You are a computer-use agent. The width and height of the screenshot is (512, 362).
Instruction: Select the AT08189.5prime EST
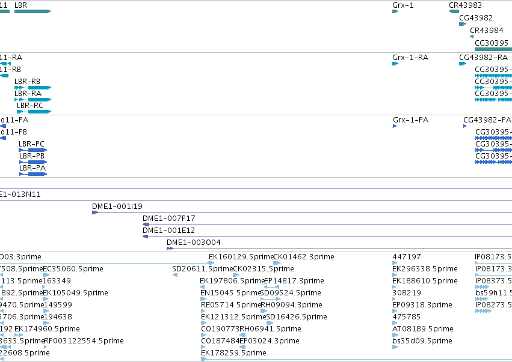coord(395,335)
